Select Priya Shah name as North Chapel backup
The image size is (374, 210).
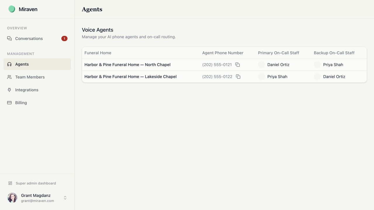[333, 65]
